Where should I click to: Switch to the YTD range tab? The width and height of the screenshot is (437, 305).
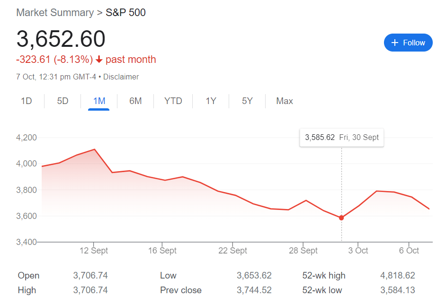(x=173, y=101)
